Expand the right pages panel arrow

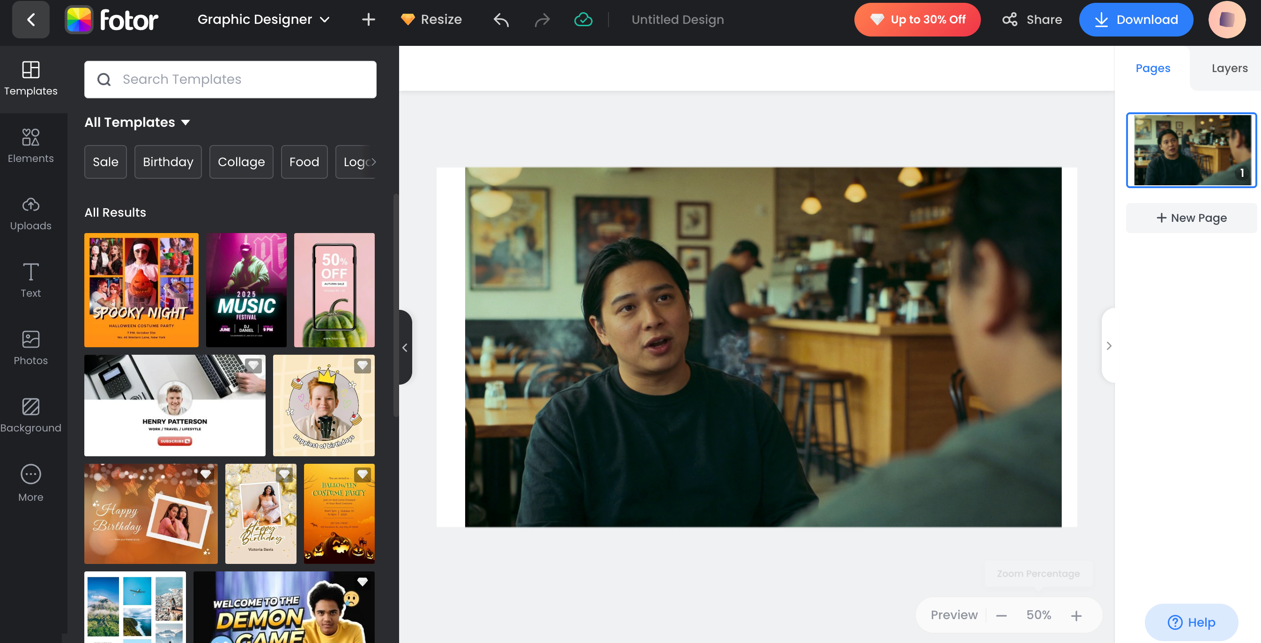(x=1109, y=346)
